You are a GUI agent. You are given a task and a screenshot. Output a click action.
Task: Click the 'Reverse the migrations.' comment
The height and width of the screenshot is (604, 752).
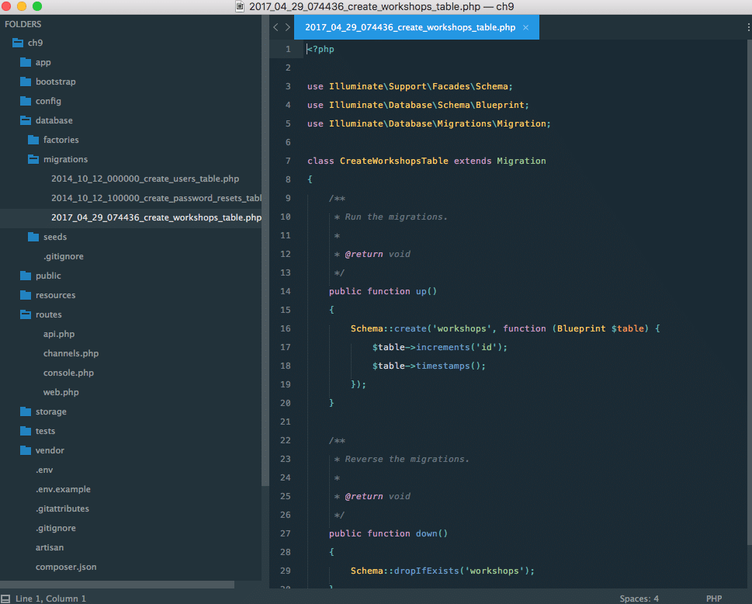407,459
